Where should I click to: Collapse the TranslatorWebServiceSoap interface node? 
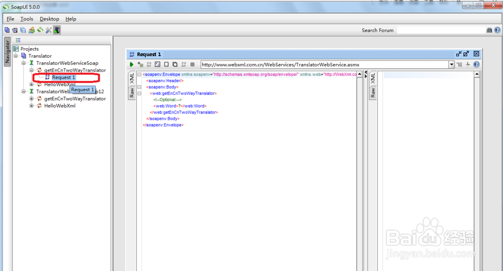click(24, 63)
